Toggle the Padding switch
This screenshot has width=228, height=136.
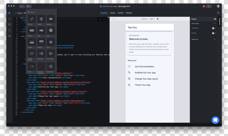(214, 33)
